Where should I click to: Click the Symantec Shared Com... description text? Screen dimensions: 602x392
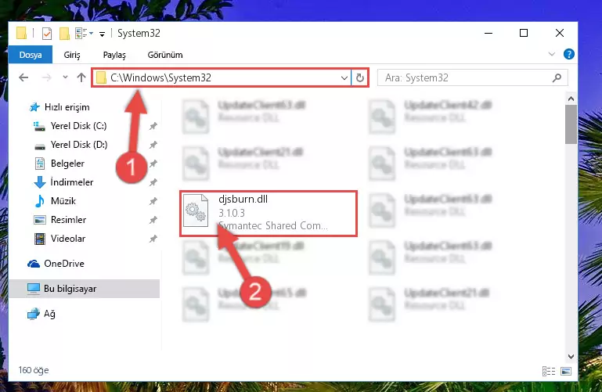[273, 225]
